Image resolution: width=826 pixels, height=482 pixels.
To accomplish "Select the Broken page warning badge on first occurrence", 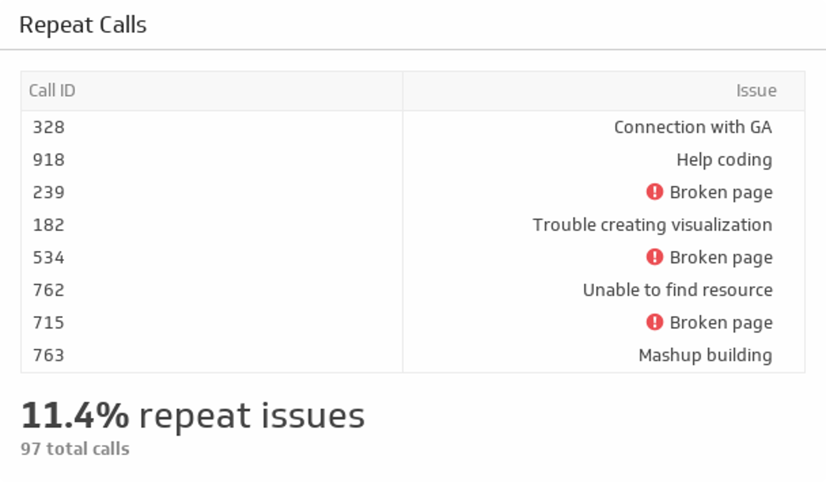I will (x=654, y=192).
